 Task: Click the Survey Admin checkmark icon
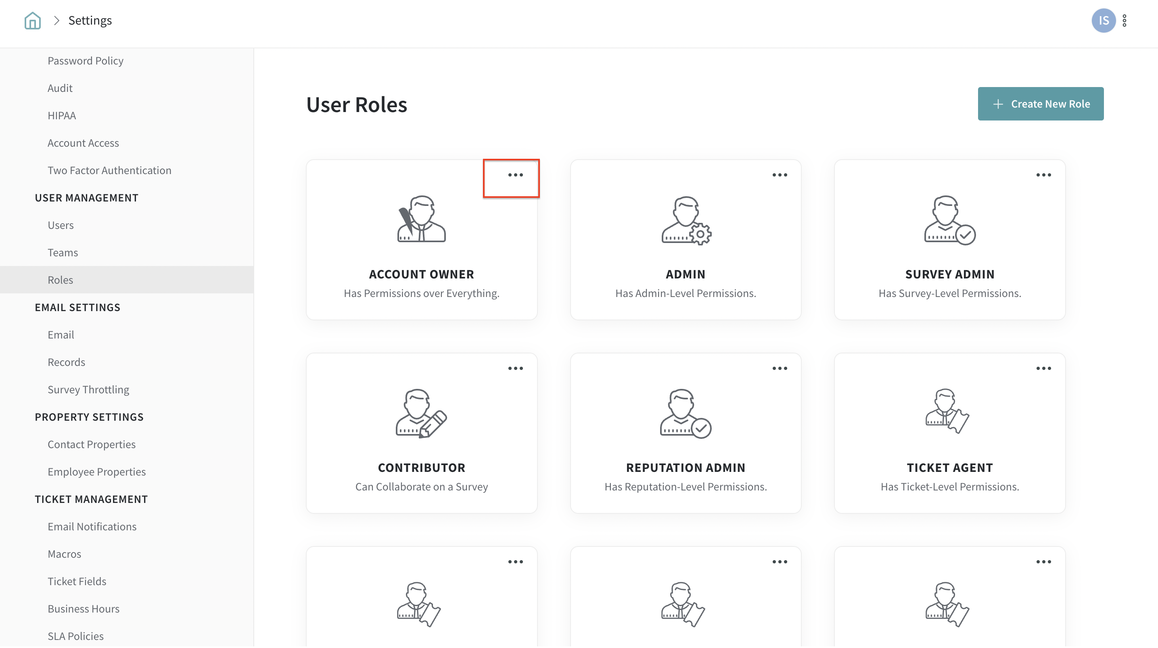coord(949,220)
